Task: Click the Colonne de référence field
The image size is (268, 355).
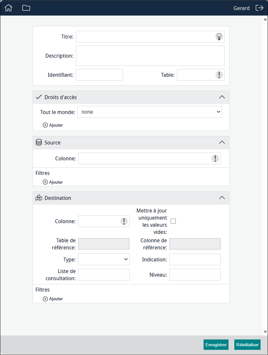Action: pos(195,244)
